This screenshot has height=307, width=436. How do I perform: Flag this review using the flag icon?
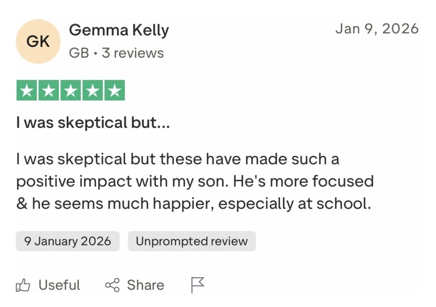coord(198,285)
